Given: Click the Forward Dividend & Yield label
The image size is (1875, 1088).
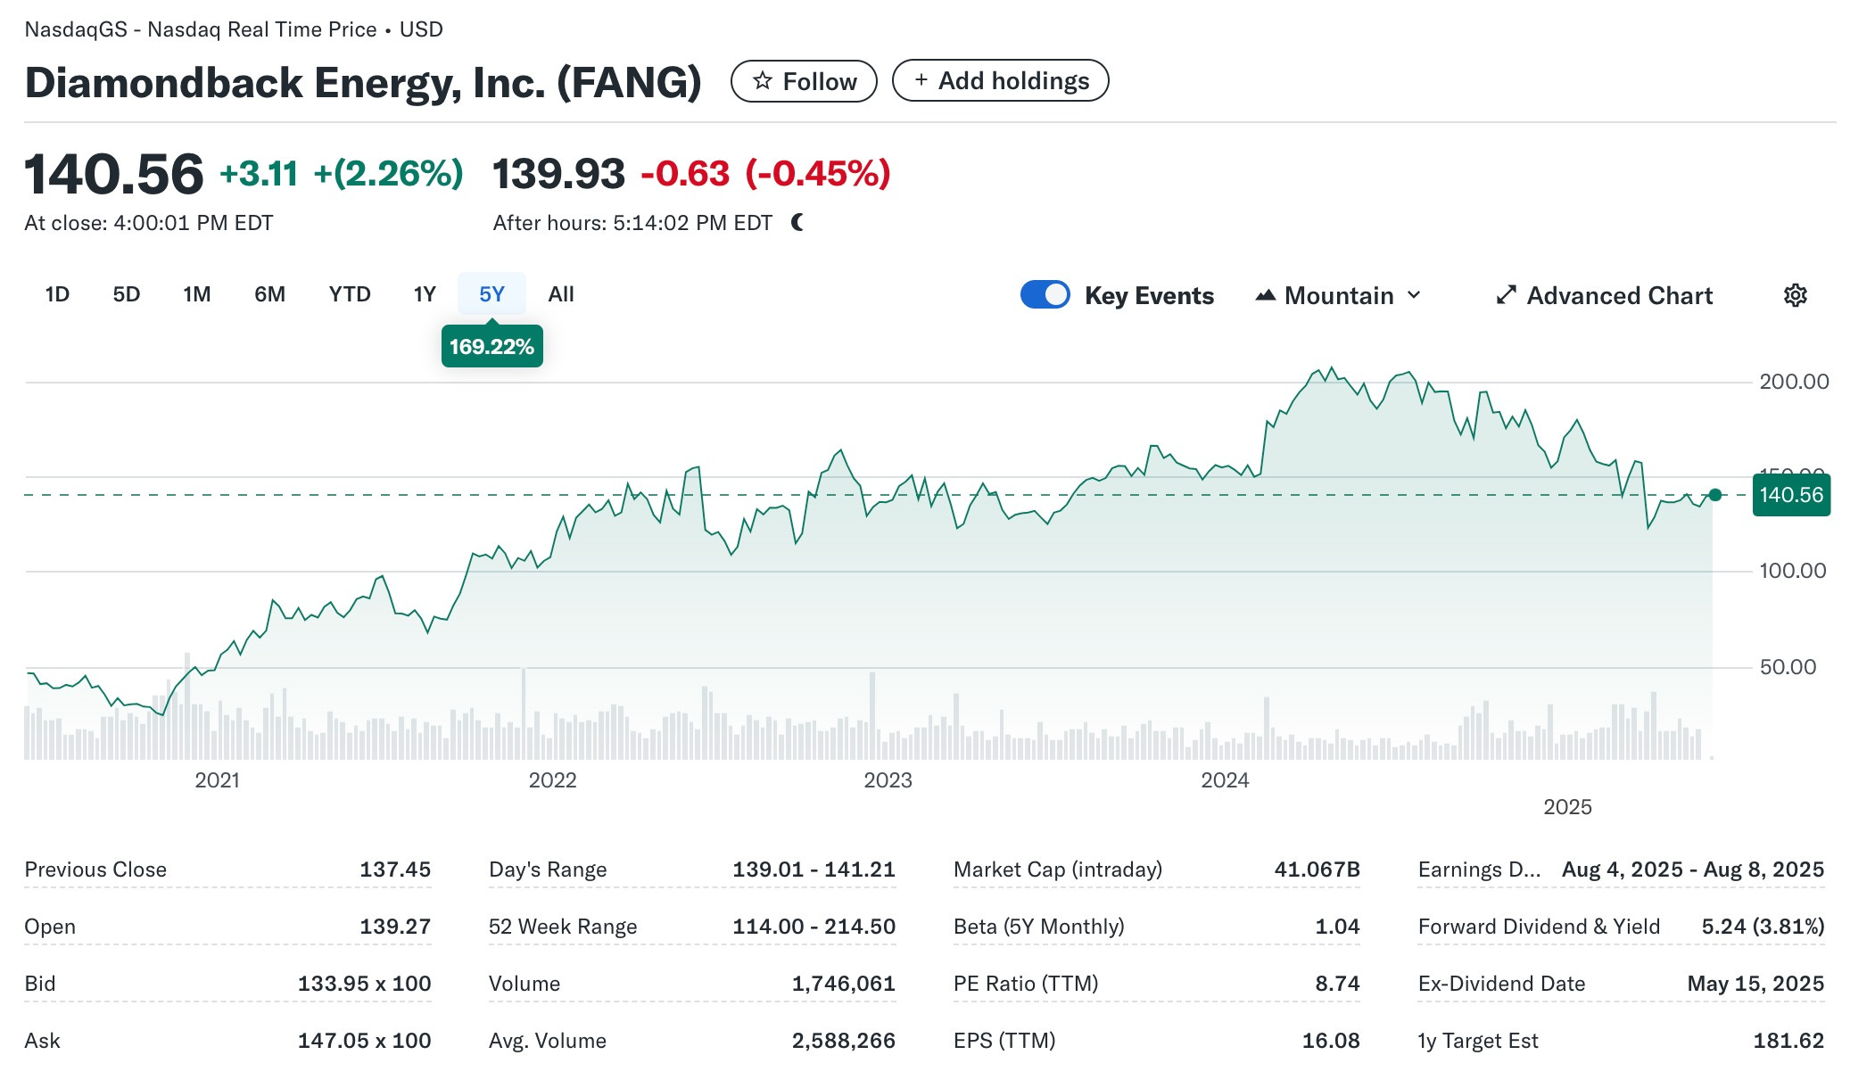Looking at the screenshot, I should [1539, 927].
